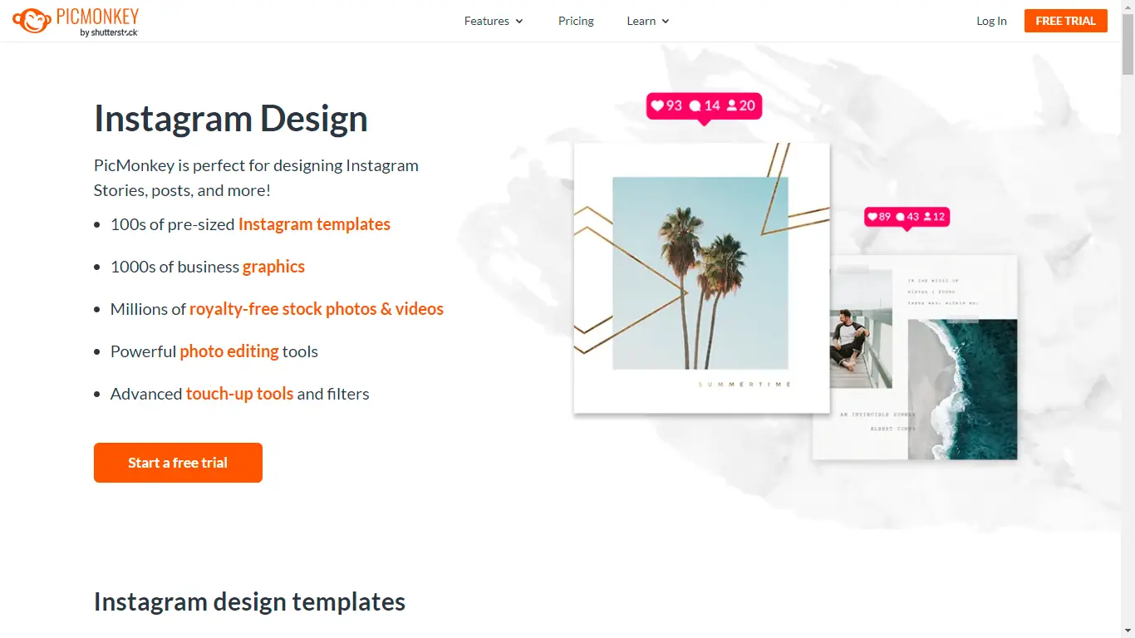Click the heart icon beside 89
1135x638 pixels.
872,217
